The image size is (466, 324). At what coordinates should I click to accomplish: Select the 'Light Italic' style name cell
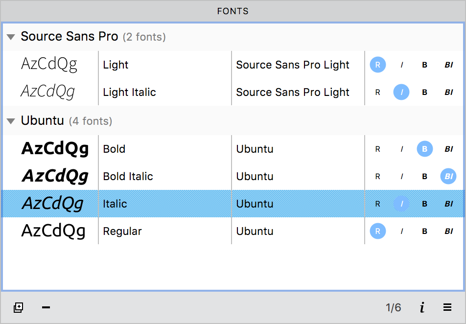pyautogui.click(x=129, y=92)
